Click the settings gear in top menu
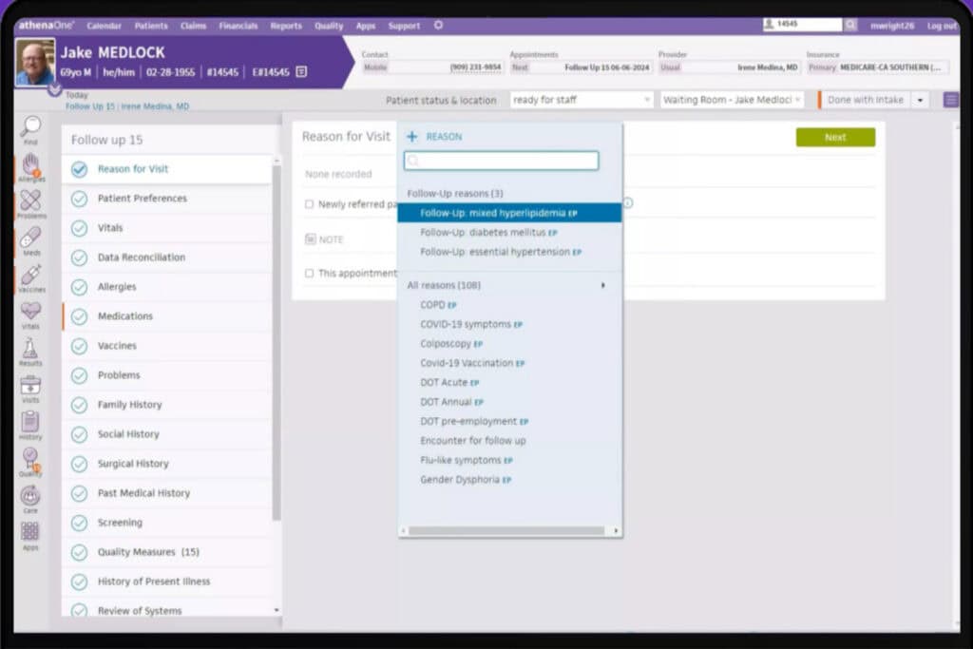Image resolution: width=973 pixels, height=649 pixels. click(438, 26)
